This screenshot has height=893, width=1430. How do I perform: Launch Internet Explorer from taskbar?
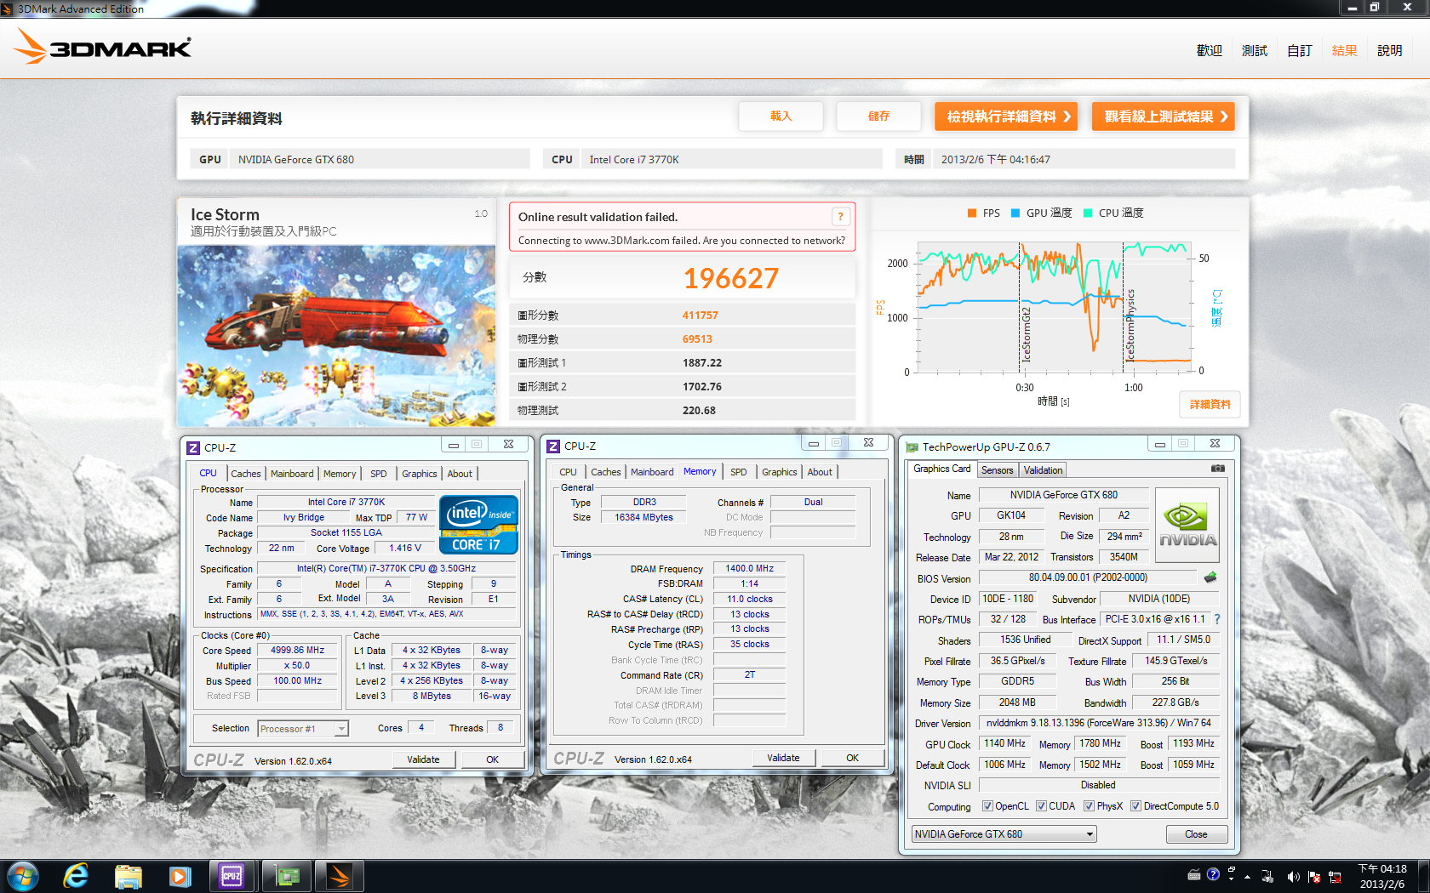click(x=76, y=876)
